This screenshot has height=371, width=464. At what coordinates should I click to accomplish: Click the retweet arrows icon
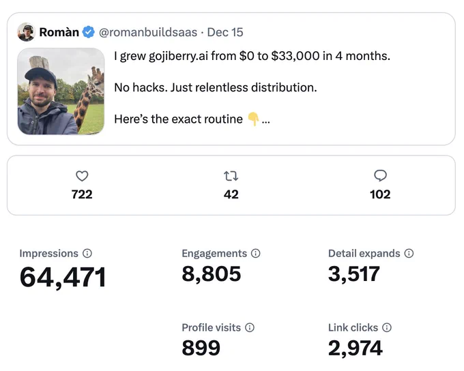pyautogui.click(x=231, y=176)
